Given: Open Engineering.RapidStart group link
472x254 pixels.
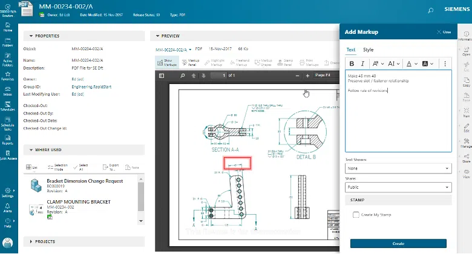Looking at the screenshot, I should click(x=91, y=86).
